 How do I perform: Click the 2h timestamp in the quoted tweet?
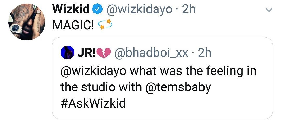tap(205, 53)
